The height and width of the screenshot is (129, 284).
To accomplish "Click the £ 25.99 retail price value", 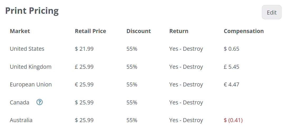I will coord(84,67).
